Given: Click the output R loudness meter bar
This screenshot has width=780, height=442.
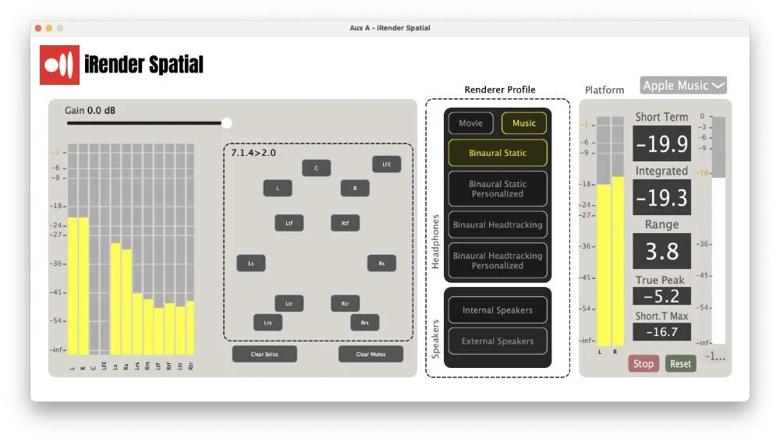Looking at the screenshot, I should [617, 232].
